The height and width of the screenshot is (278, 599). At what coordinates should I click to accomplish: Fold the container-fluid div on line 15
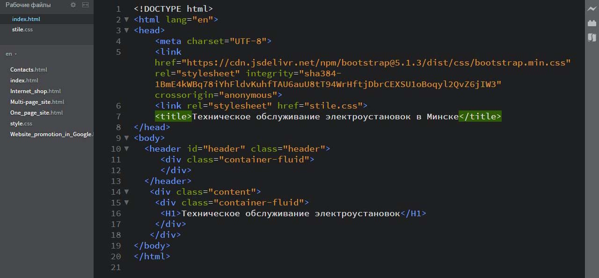coord(126,203)
